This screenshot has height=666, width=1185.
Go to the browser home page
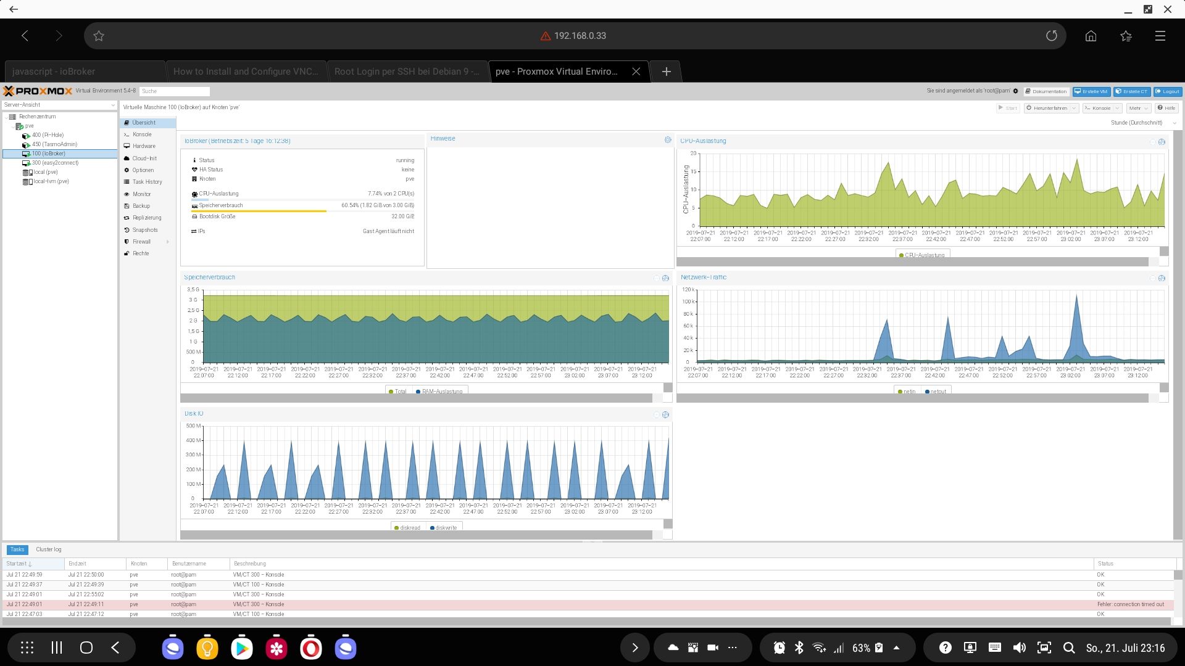point(1091,36)
